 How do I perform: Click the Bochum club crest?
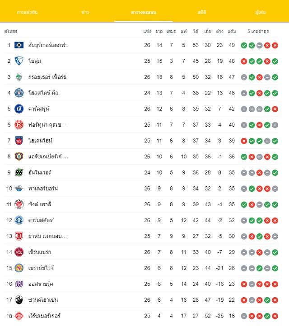pos(19,61)
